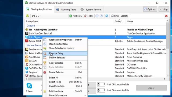Click the green user icon in toolbar

(27, 16)
